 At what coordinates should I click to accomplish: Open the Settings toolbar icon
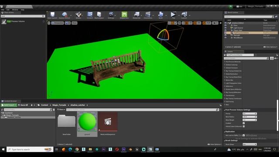(111, 15)
